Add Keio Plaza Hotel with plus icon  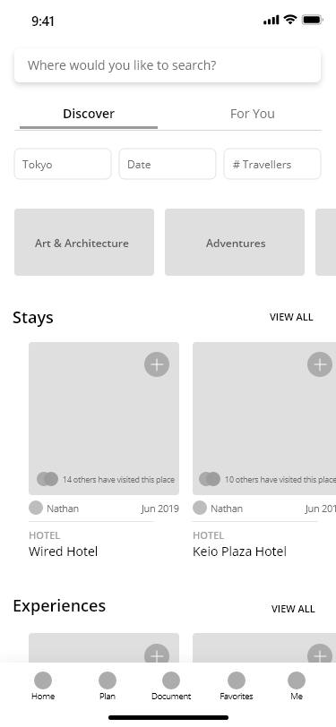click(x=320, y=364)
